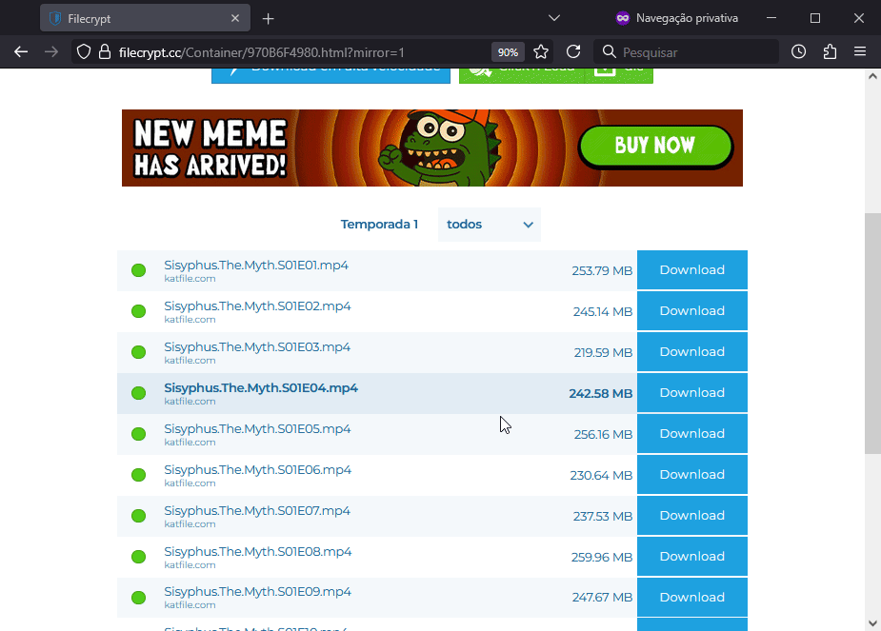Download episode S01E05 file
The height and width of the screenshot is (631, 881).
coord(692,434)
